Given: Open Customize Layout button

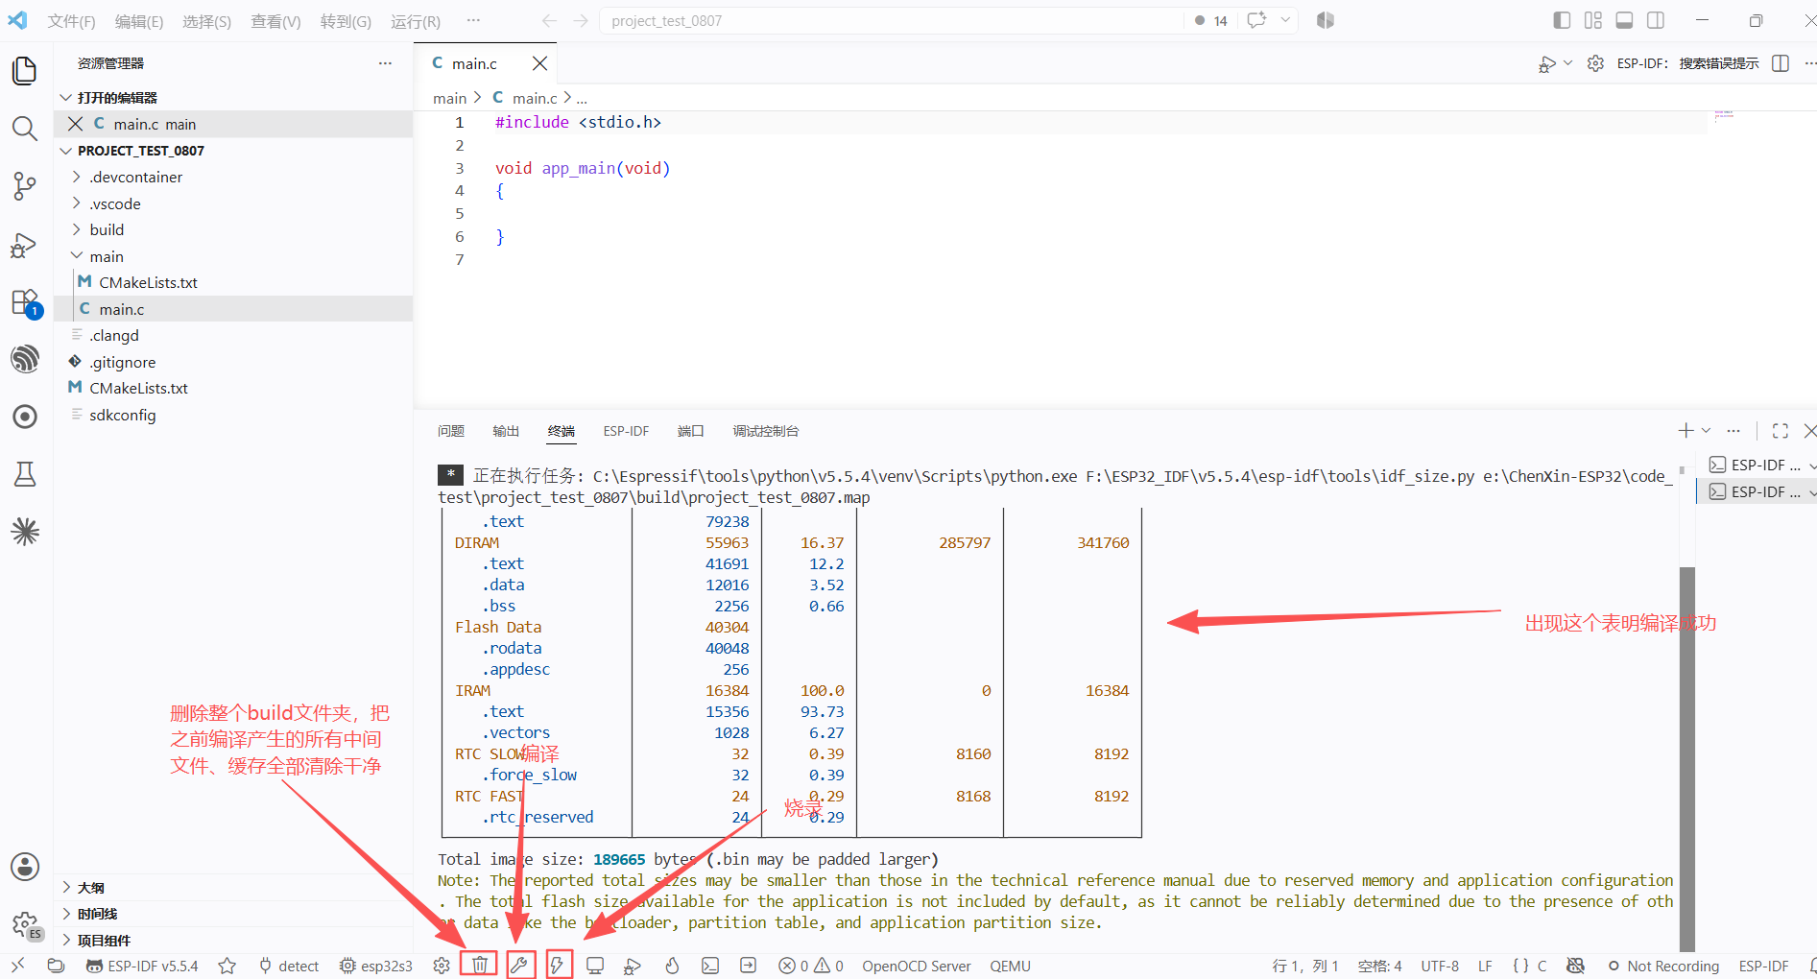Looking at the screenshot, I should (1593, 20).
